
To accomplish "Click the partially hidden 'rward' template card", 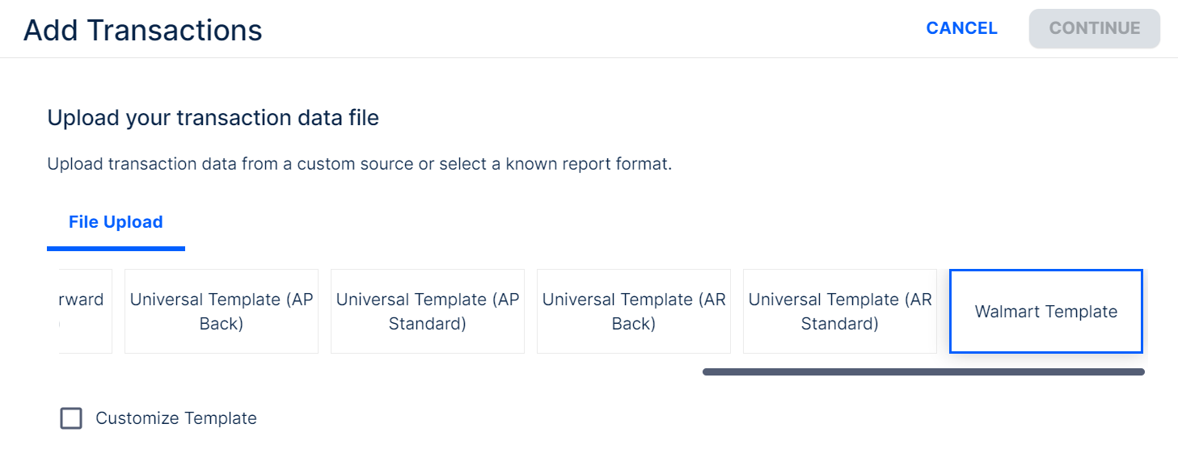I will [x=84, y=312].
